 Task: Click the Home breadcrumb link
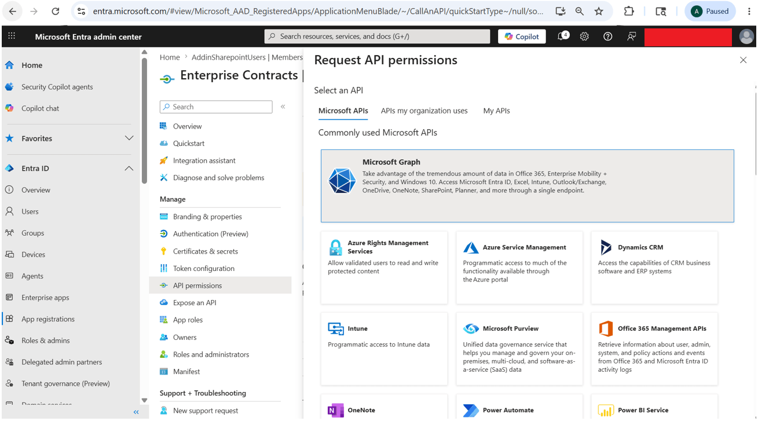[x=170, y=57]
